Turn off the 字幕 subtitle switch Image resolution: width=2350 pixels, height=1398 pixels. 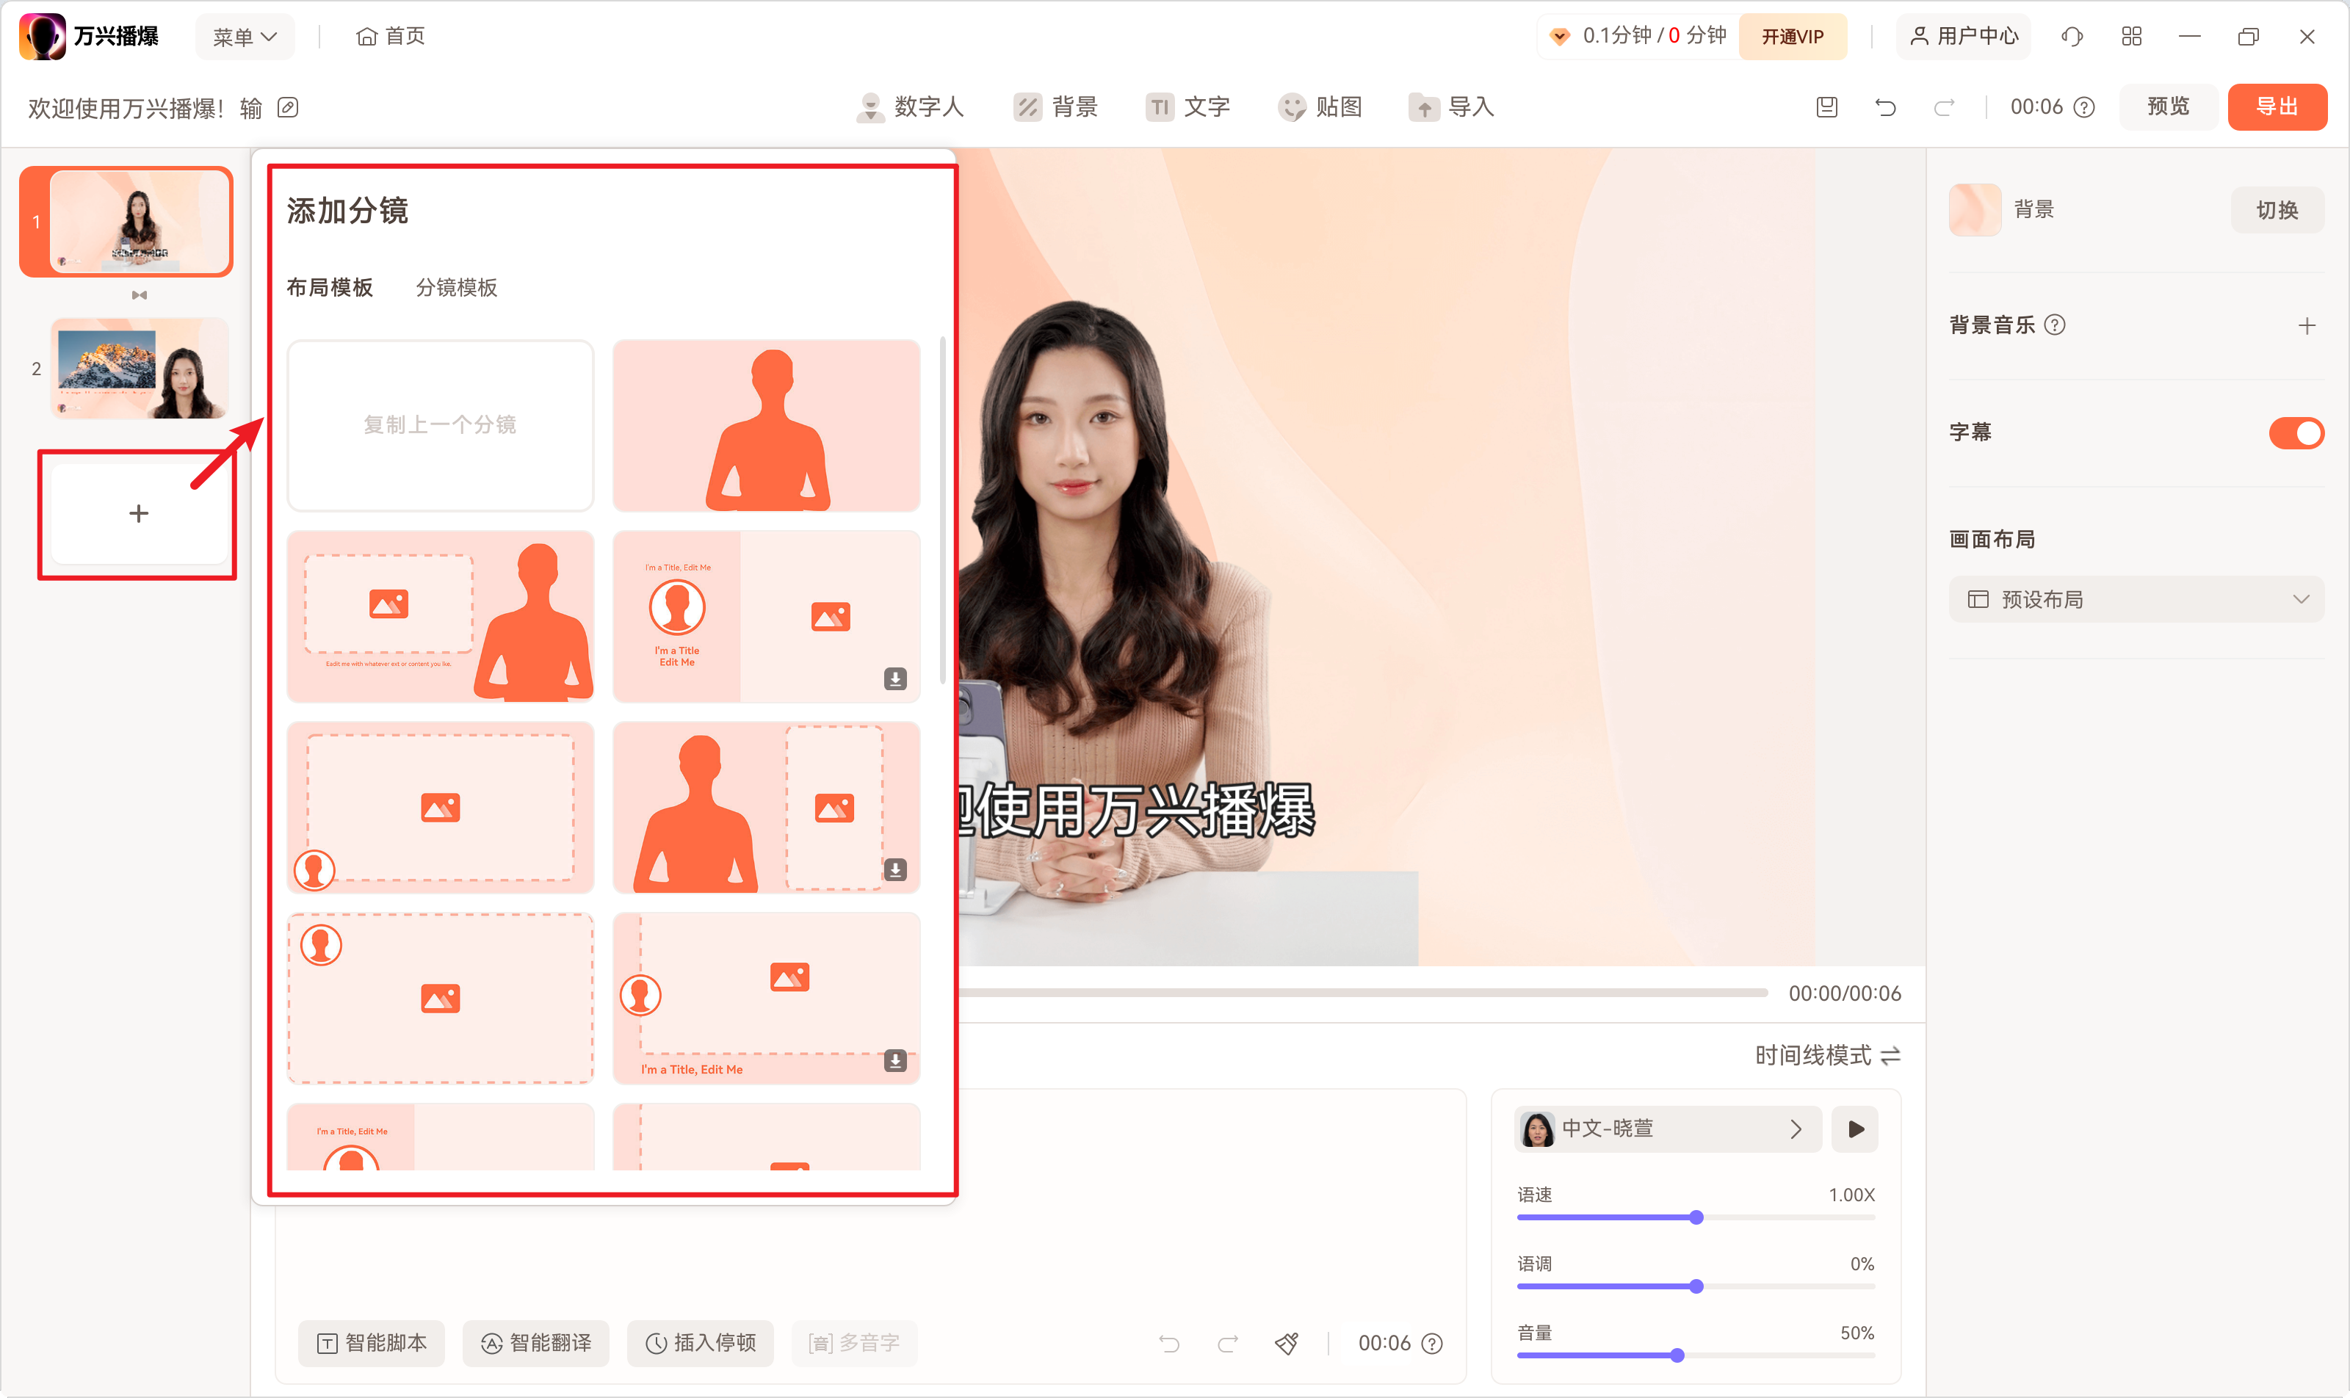point(2296,433)
